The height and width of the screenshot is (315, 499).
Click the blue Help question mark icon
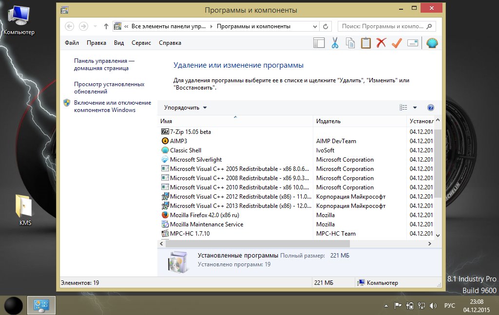click(x=431, y=108)
